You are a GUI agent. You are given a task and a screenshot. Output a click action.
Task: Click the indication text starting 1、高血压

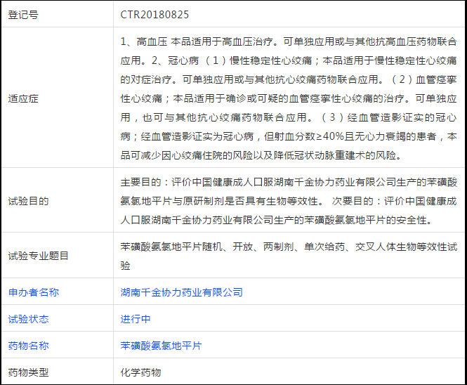(x=289, y=98)
